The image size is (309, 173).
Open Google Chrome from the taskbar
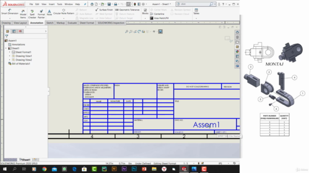point(44,169)
